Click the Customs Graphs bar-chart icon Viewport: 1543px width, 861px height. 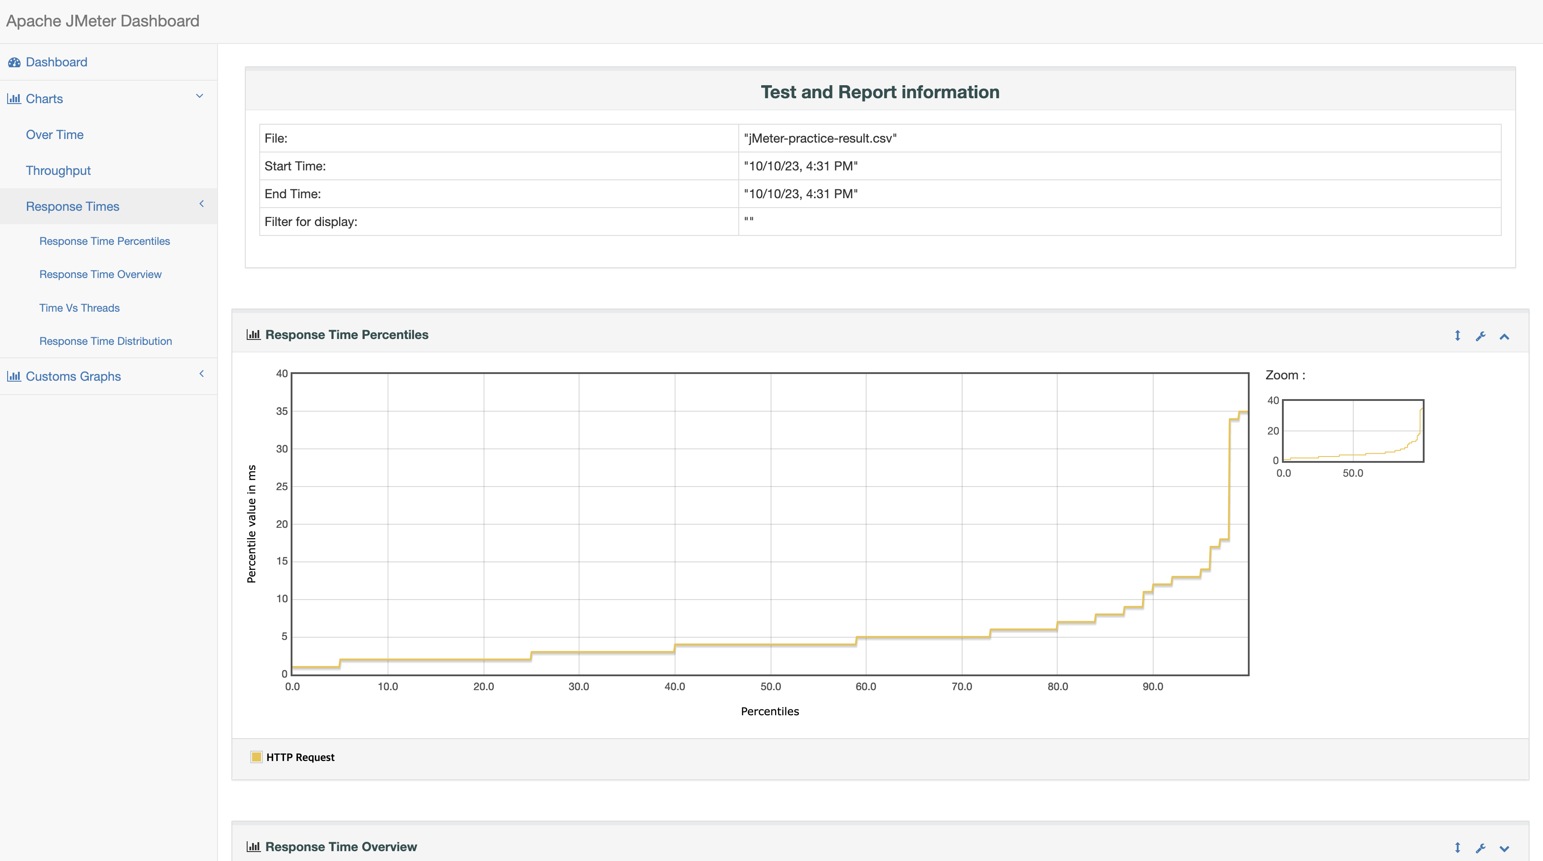pos(14,377)
